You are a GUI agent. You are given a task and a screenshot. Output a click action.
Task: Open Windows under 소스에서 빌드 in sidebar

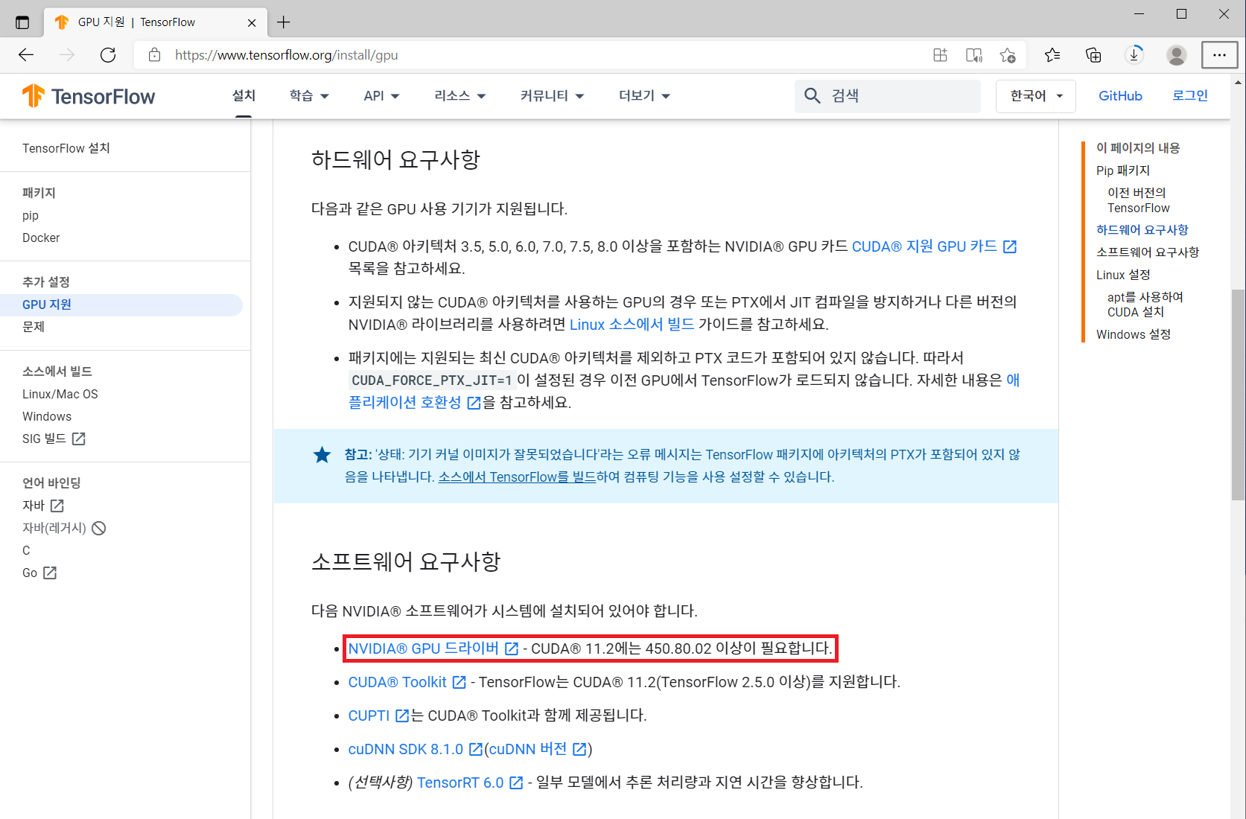[x=47, y=416]
